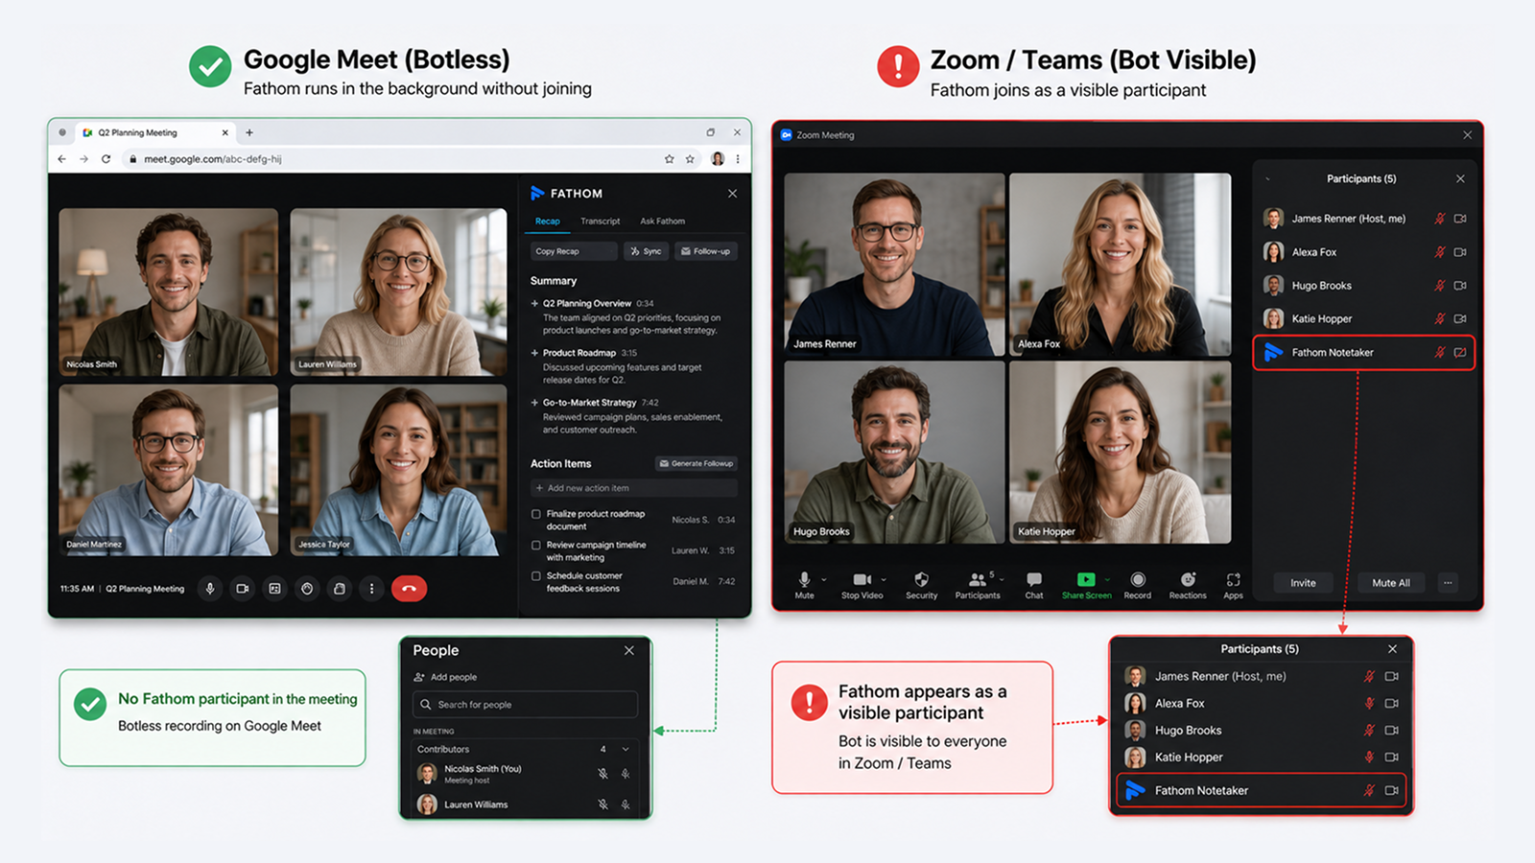This screenshot has width=1535, height=863.
Task: Expand the 'Q2 Planning Overview' summary item
Action: click(534, 303)
